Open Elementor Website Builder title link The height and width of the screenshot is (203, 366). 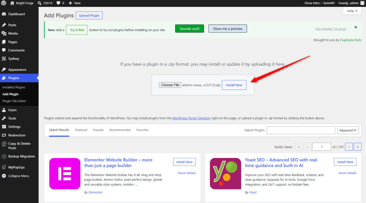tap(118, 163)
